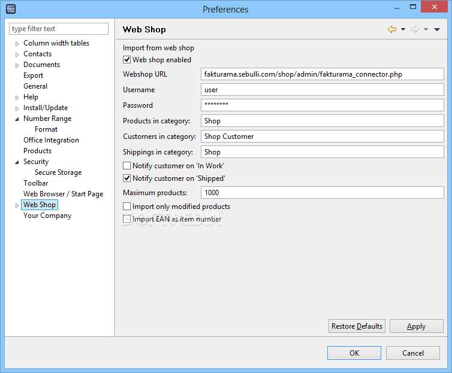452x373 pixels.
Task: Open the Back history dropdown arrow
Action: click(x=403, y=29)
